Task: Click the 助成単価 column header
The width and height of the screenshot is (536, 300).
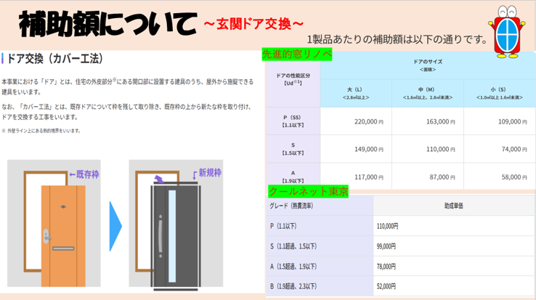Action: point(454,206)
